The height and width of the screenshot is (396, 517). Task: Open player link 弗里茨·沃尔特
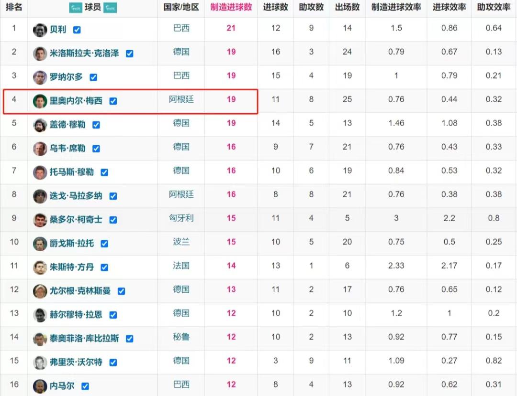point(76,362)
